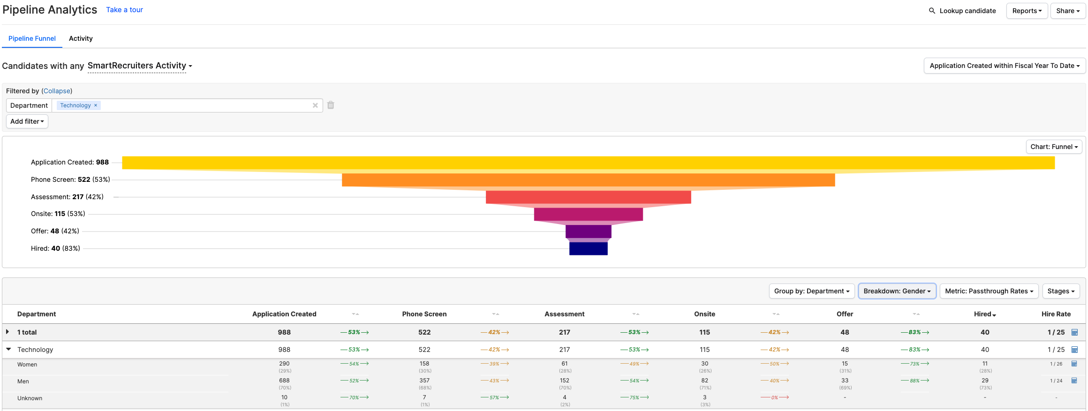Viewport: 1088px width, 411px height.
Task: Expand the 1 total row
Action: pos(8,332)
